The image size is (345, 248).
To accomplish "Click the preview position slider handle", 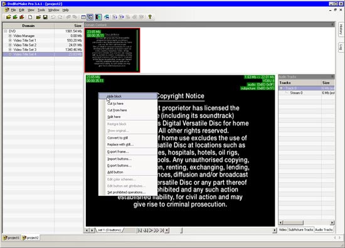I will pos(181,230).
